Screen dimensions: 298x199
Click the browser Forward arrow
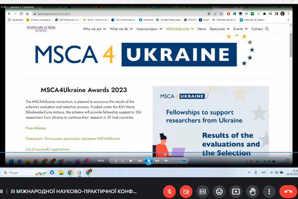[15, 14]
